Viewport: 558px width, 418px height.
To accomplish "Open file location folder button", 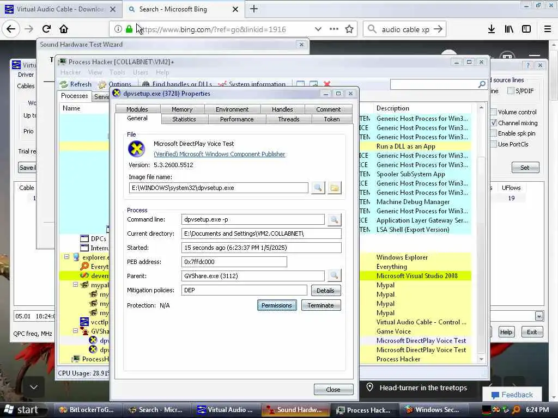I will click(x=334, y=188).
